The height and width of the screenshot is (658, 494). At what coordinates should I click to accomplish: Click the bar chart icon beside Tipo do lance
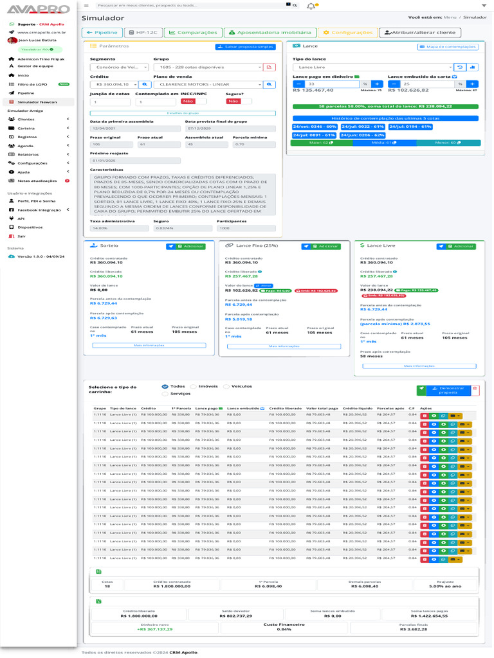point(473,67)
